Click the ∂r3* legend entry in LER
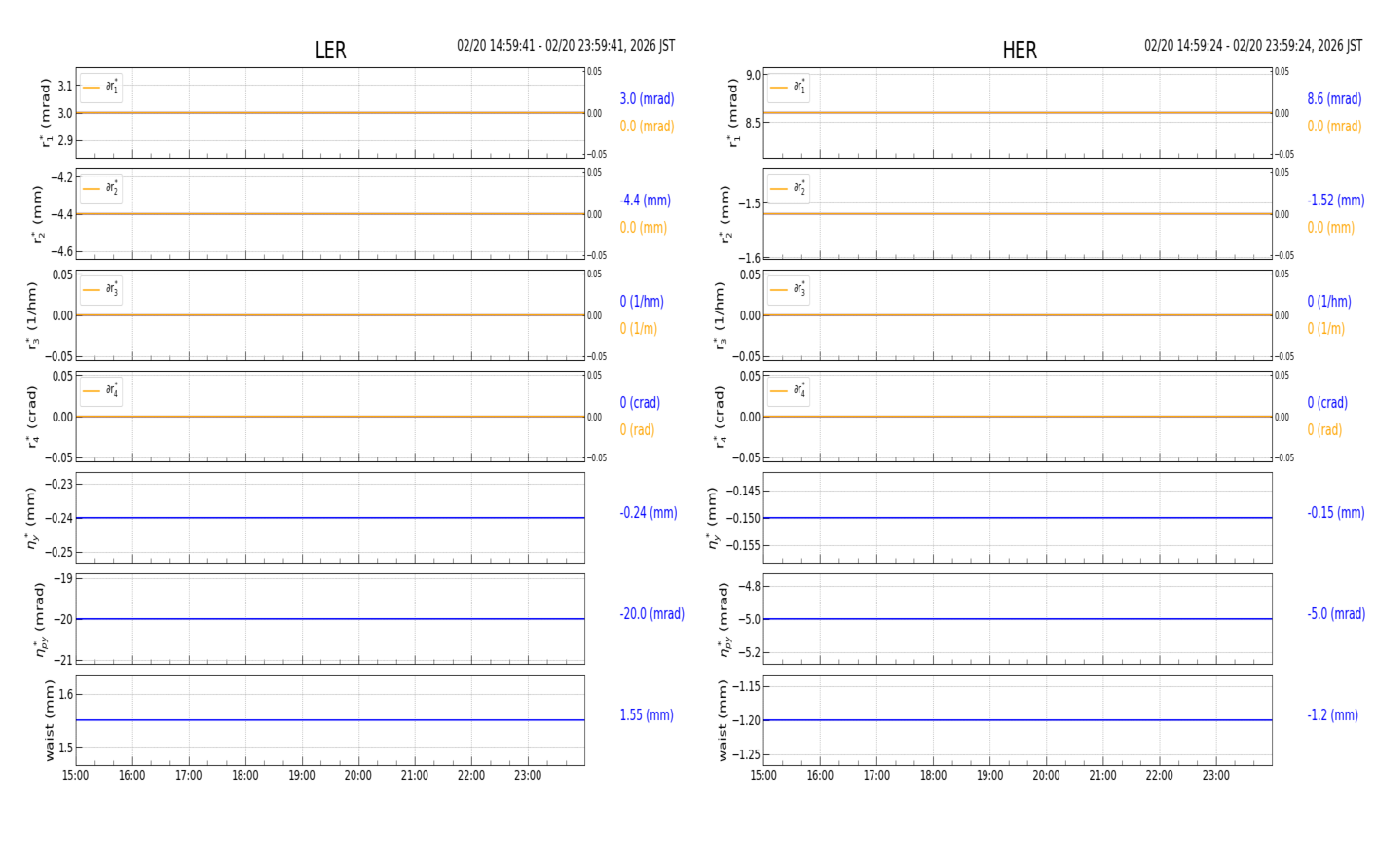 [101, 290]
